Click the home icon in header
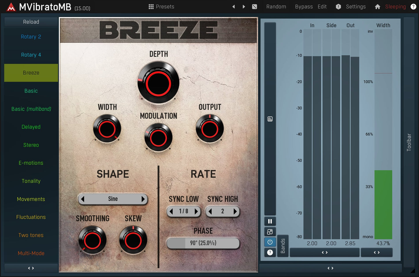Screen dimensions: 419x277 click(377, 7)
